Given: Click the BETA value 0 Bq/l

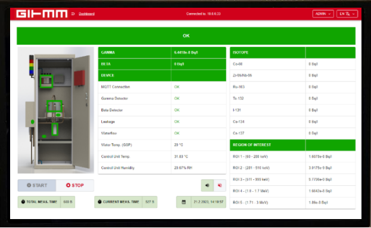Looking at the screenshot, I should (x=179, y=64).
